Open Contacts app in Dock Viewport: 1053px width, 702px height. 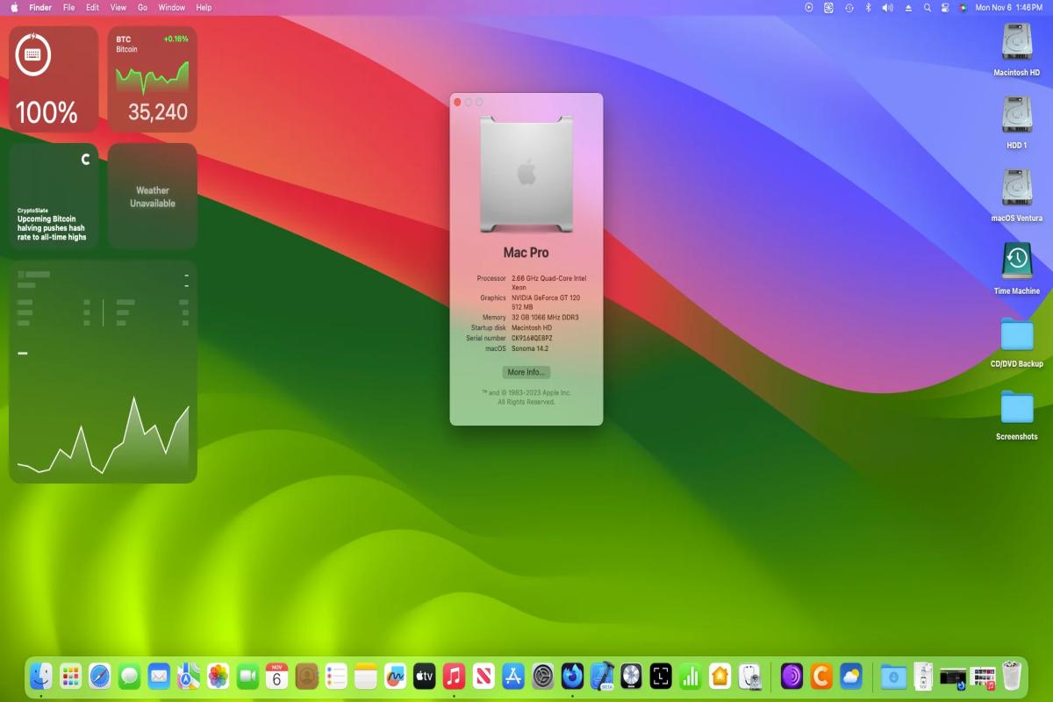(306, 677)
